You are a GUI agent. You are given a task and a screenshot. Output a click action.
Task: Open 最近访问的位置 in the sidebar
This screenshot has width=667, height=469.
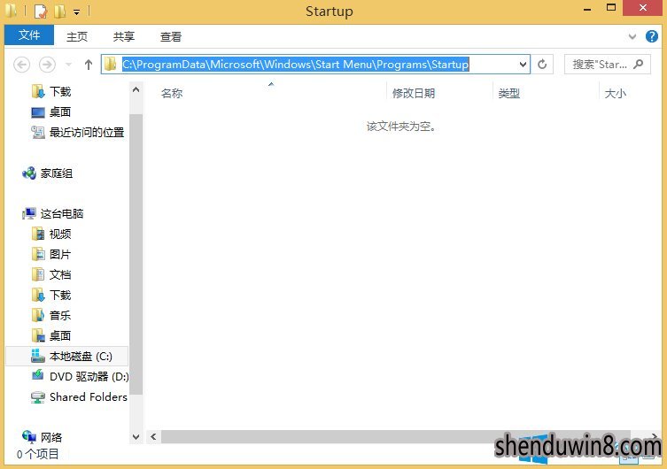tap(87, 132)
